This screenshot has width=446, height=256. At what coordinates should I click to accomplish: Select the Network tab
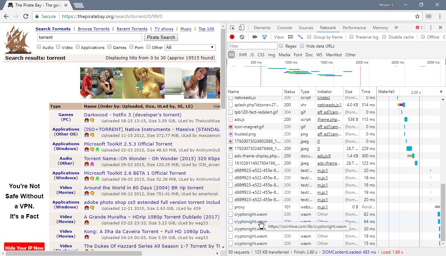click(x=328, y=28)
